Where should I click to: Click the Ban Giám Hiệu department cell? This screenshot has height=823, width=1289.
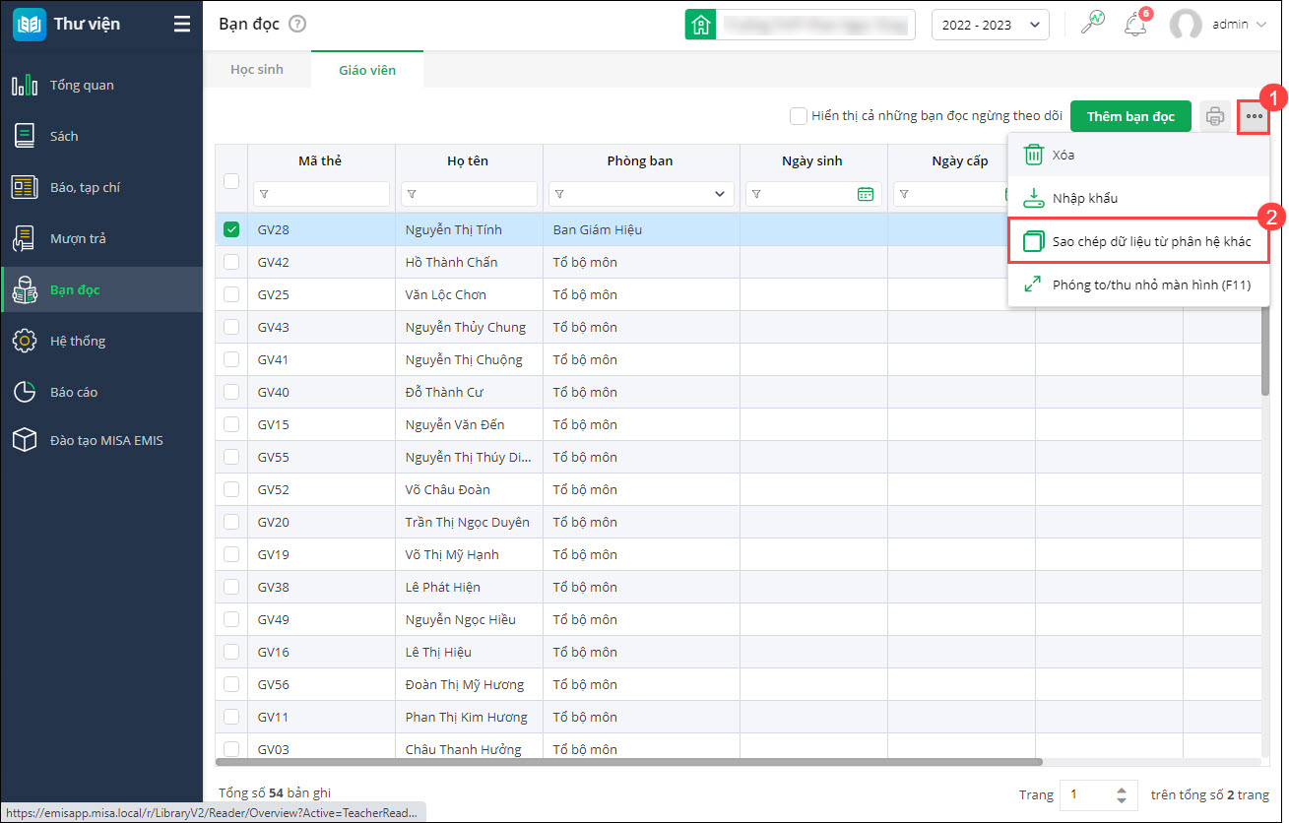coord(641,229)
